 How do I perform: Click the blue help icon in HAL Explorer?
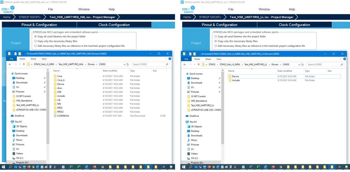(x=170, y=59)
